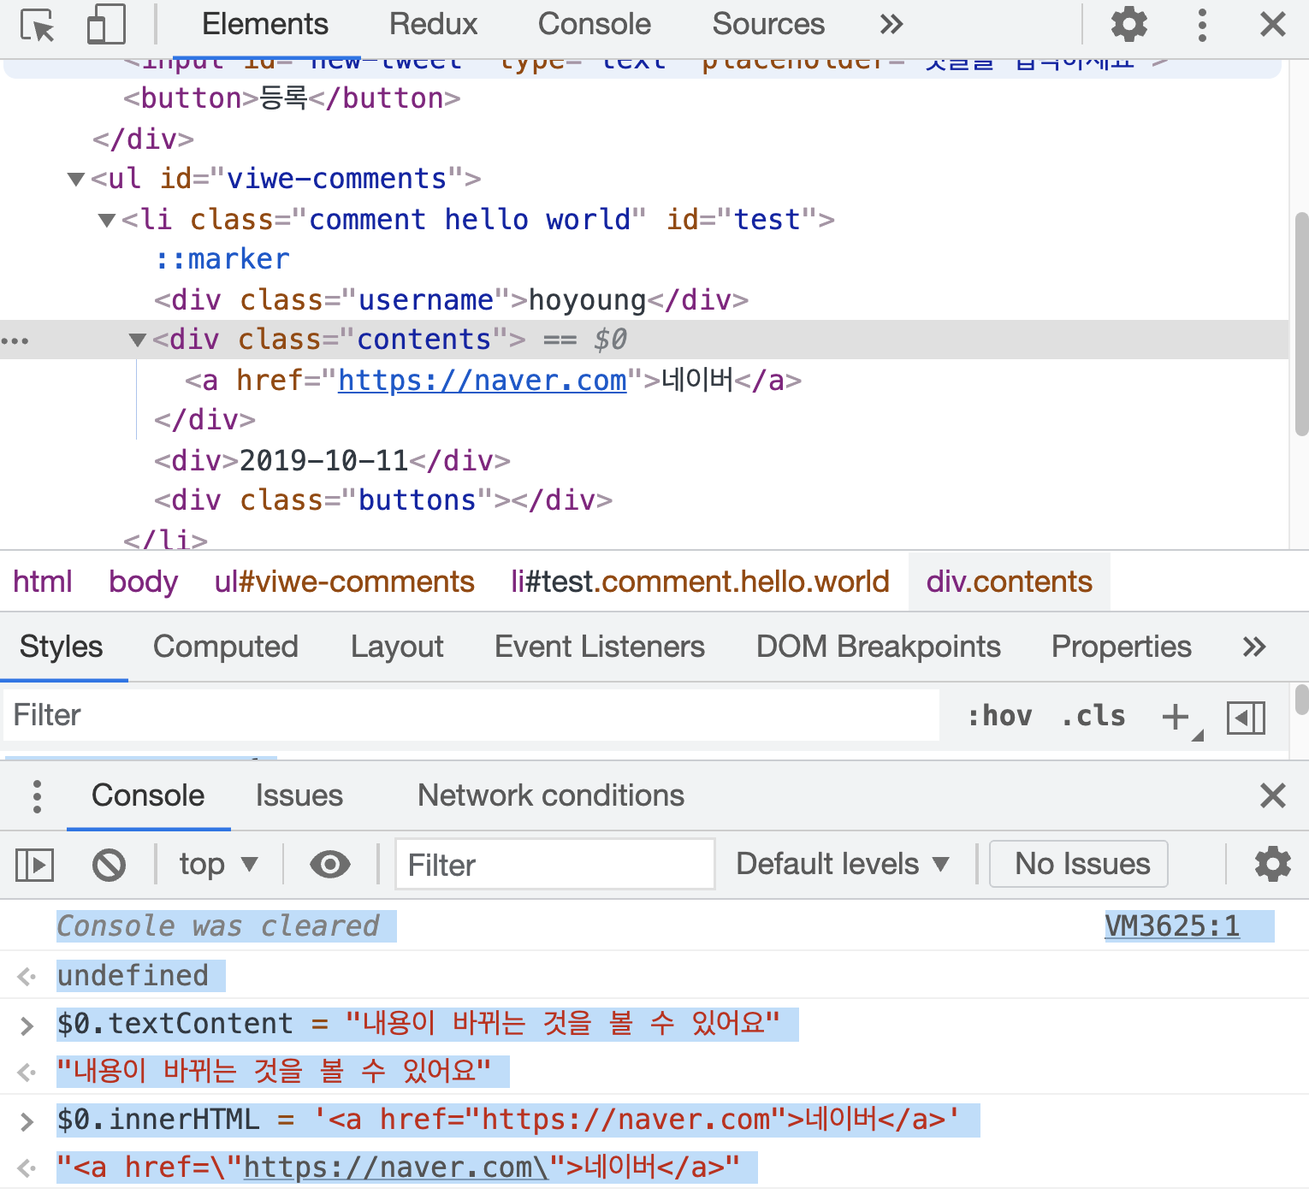
Task: Expand the $0.textContent console entry arrow
Action: click(x=27, y=1026)
